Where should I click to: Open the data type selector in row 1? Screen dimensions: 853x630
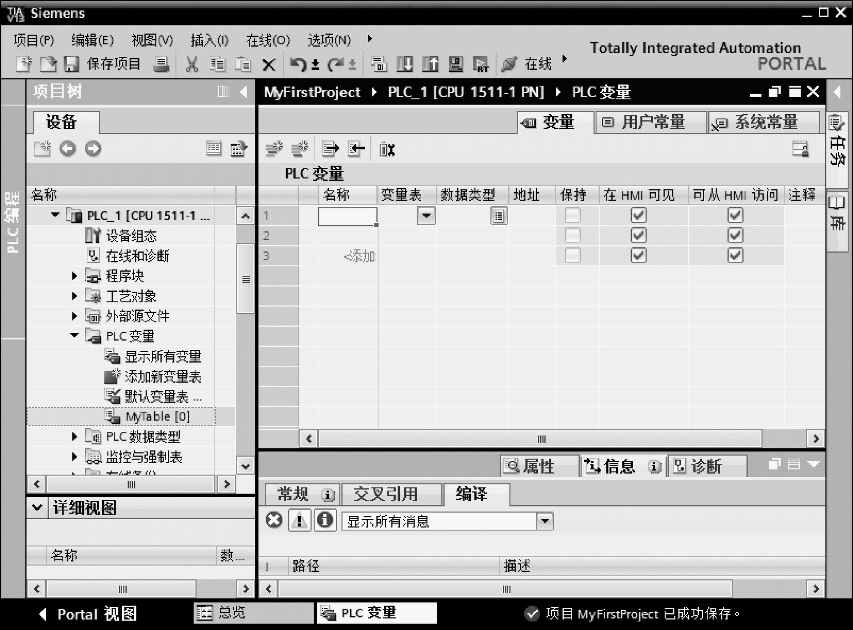(x=499, y=216)
